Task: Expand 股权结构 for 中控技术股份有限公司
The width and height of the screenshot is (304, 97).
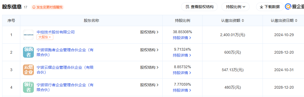Action: tap(149, 32)
